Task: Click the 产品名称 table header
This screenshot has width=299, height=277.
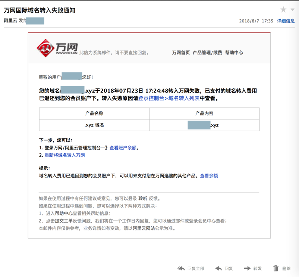Action: [94, 113]
